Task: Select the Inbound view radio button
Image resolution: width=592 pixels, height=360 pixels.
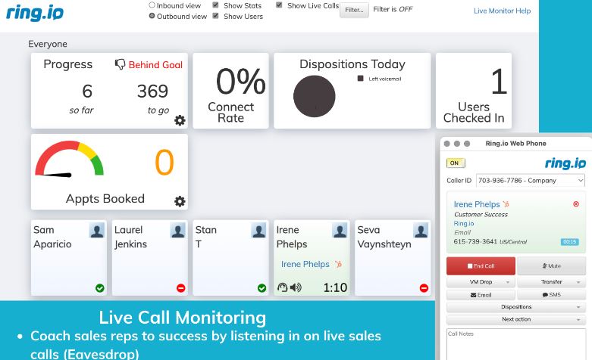Action: pos(152,5)
